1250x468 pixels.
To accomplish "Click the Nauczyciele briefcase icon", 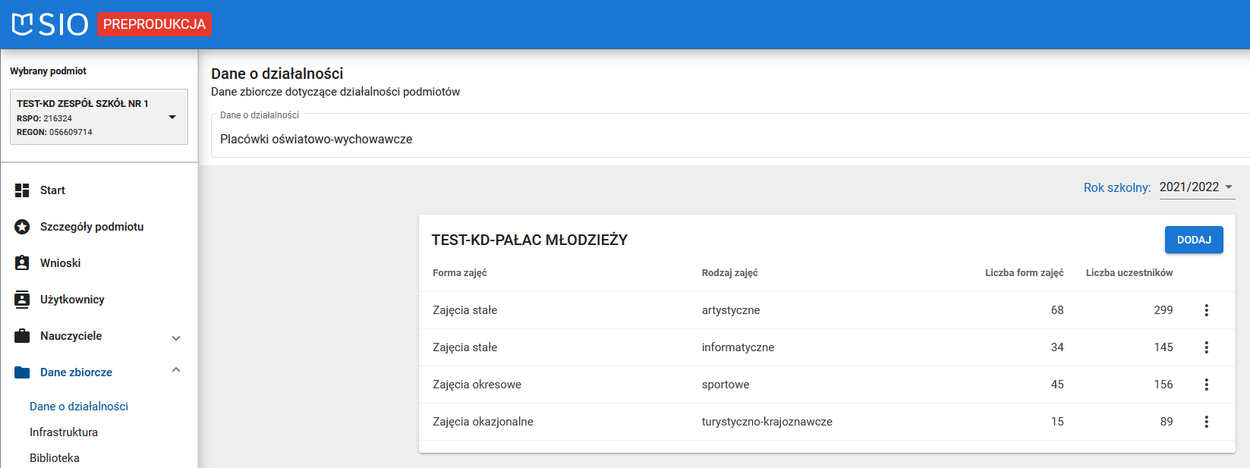I will (22, 336).
